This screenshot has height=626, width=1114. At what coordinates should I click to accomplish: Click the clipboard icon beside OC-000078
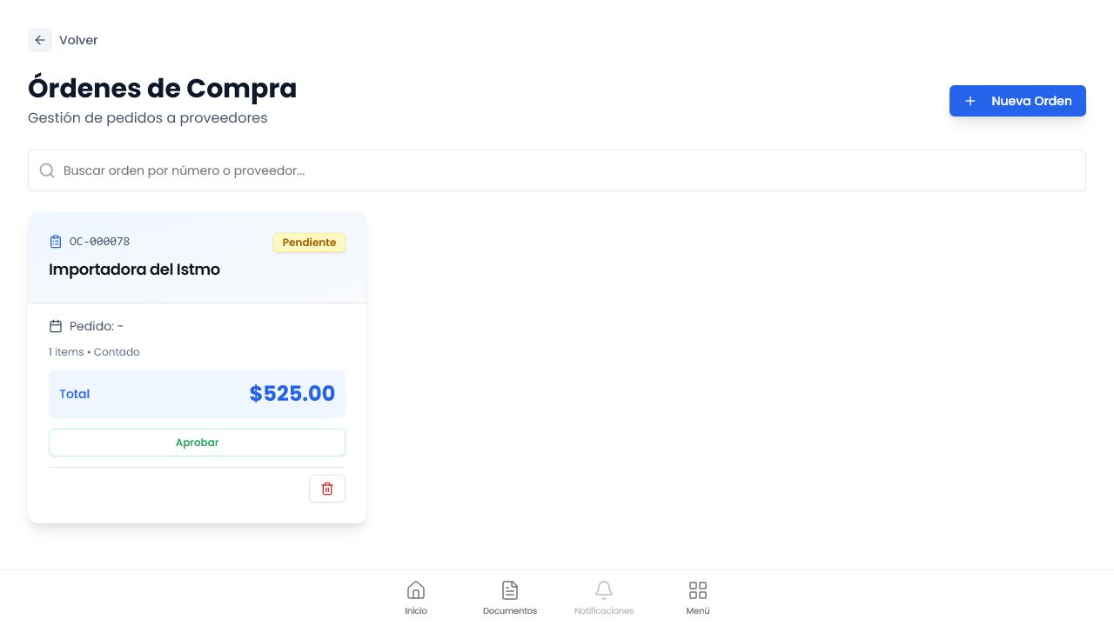[56, 242]
